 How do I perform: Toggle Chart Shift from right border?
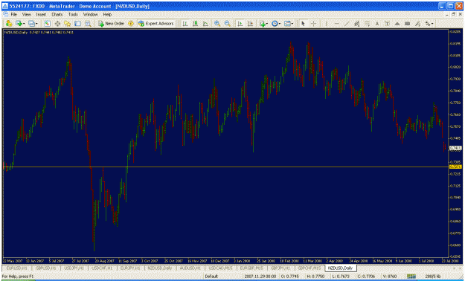click(x=250, y=24)
